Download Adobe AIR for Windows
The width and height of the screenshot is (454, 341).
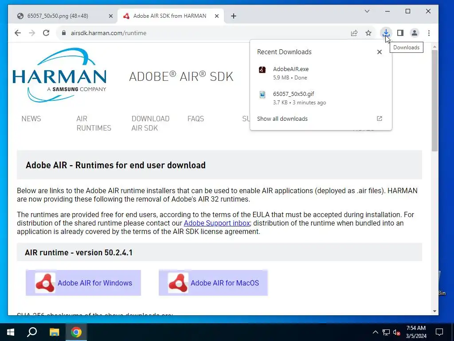[83, 283]
